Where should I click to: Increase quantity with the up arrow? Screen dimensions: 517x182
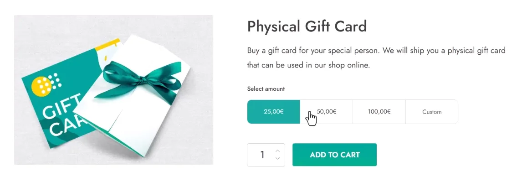pos(277,151)
